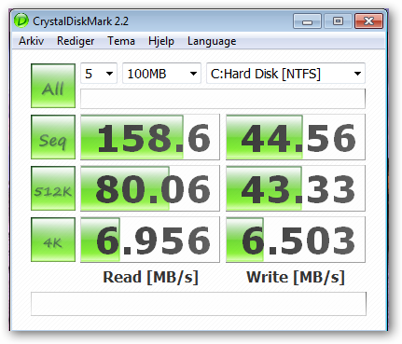Open the Language menu

212,41
